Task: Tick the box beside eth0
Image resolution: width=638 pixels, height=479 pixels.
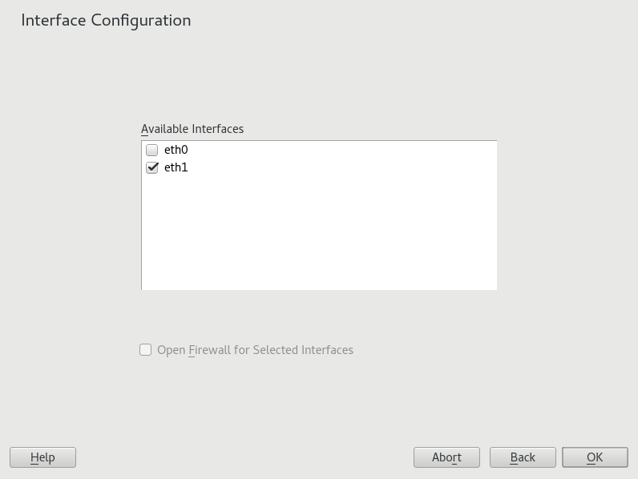Action: pos(152,150)
